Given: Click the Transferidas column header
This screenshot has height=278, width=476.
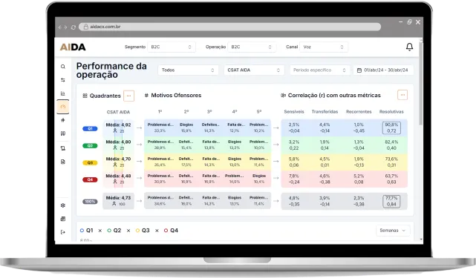Looking at the screenshot, I should (x=325, y=111).
